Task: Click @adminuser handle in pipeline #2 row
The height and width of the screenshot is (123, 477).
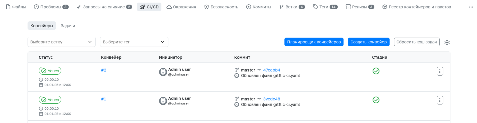Action: (x=179, y=74)
